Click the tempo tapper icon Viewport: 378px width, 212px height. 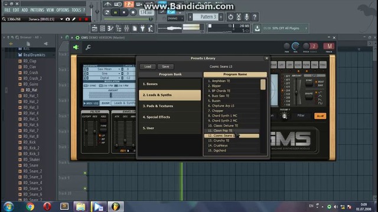(x=151, y=28)
